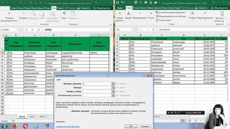
Task: Collapse the ribbon in база_данных window
Action: click(229, 24)
